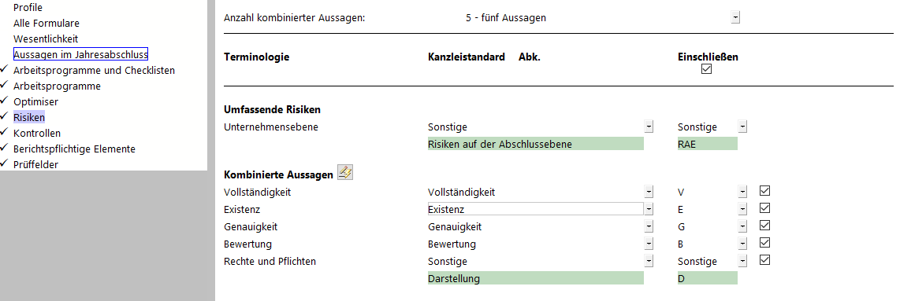Expand the abbreviation dropdown showing B
This screenshot has height=301, width=900.
742,244
